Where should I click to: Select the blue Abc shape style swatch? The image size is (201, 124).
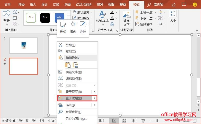tap(59, 17)
